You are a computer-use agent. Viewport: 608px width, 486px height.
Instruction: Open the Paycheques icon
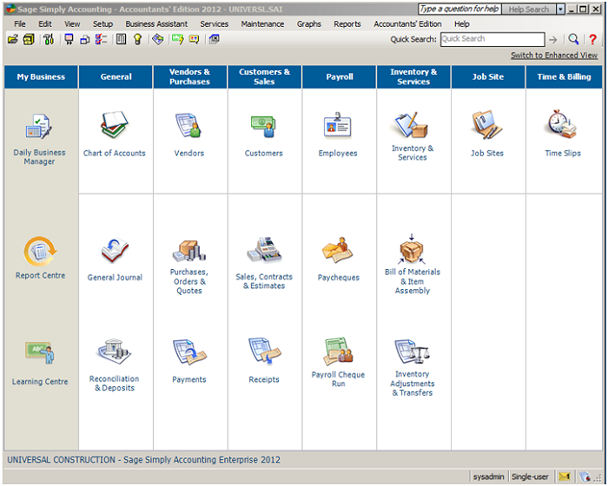337,250
